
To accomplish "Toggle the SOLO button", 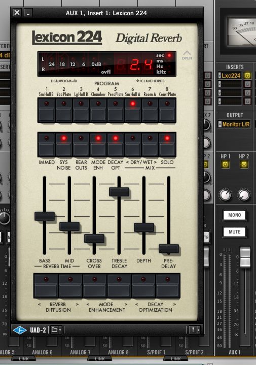I will pos(167,145).
